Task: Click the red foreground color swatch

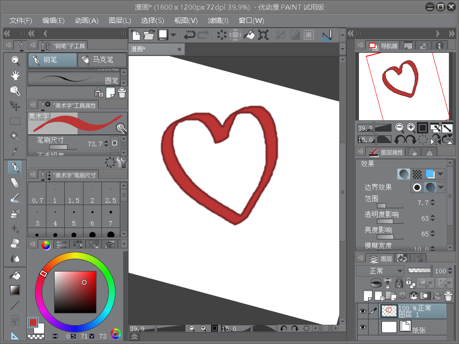Action: pyautogui.click(x=33, y=322)
